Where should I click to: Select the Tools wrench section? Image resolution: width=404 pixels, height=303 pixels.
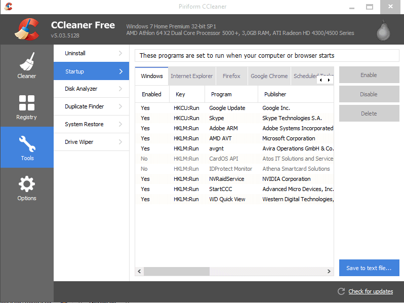(27, 147)
